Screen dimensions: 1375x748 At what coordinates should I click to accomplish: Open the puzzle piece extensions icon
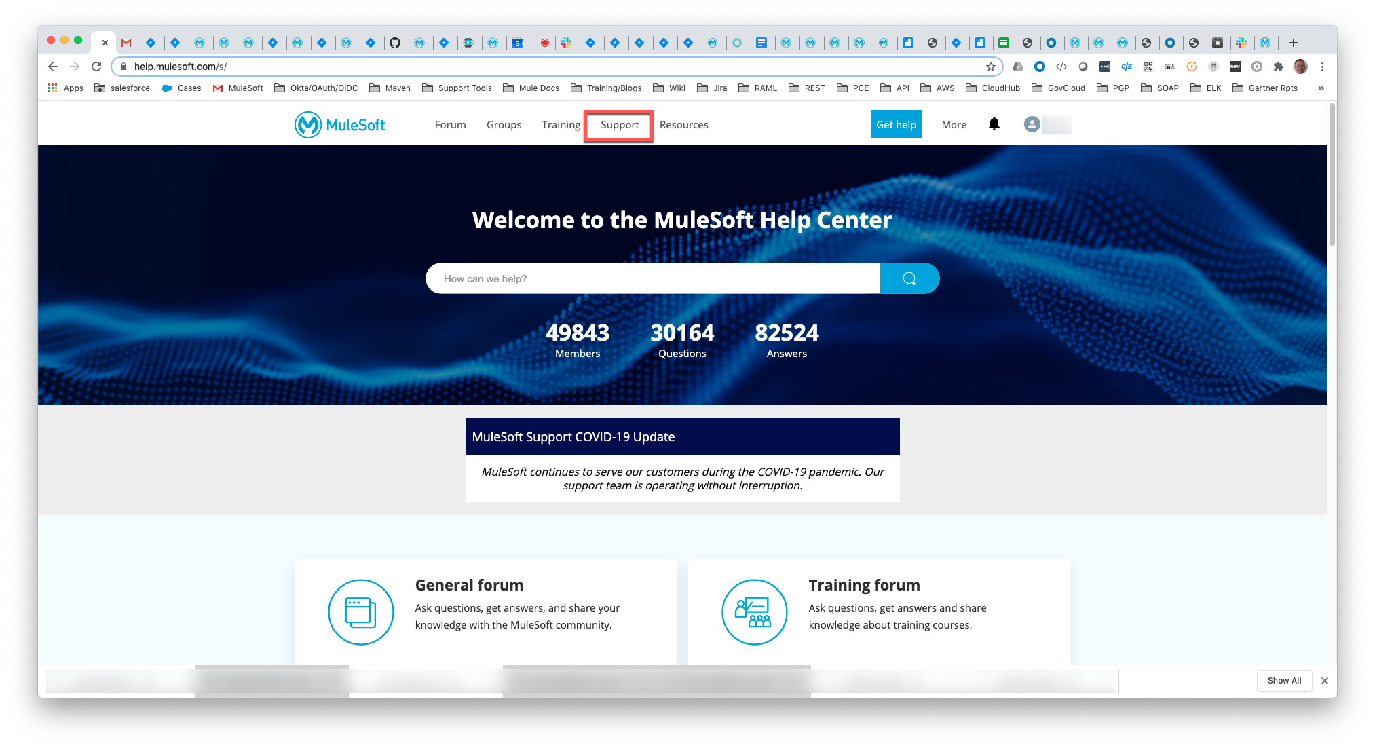[1278, 67]
